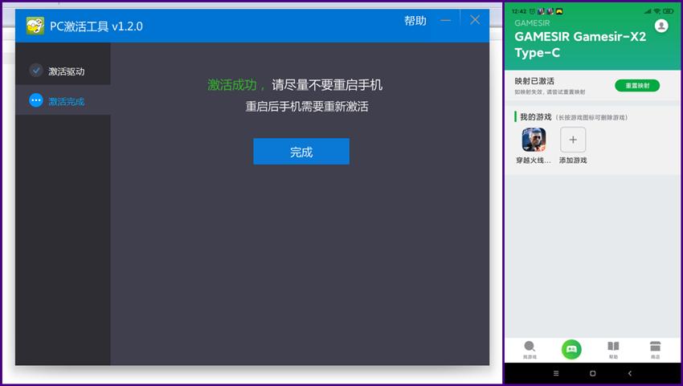The width and height of the screenshot is (683, 386).
Task: Select the 激活完成 step in sidebar
Action: (66, 101)
